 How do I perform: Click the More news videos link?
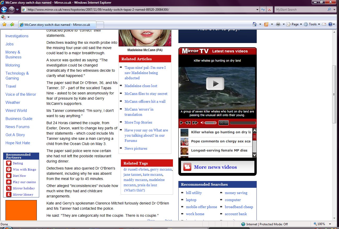point(215,167)
